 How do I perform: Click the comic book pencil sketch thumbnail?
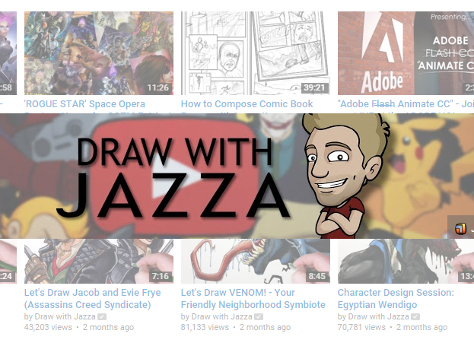click(x=256, y=53)
